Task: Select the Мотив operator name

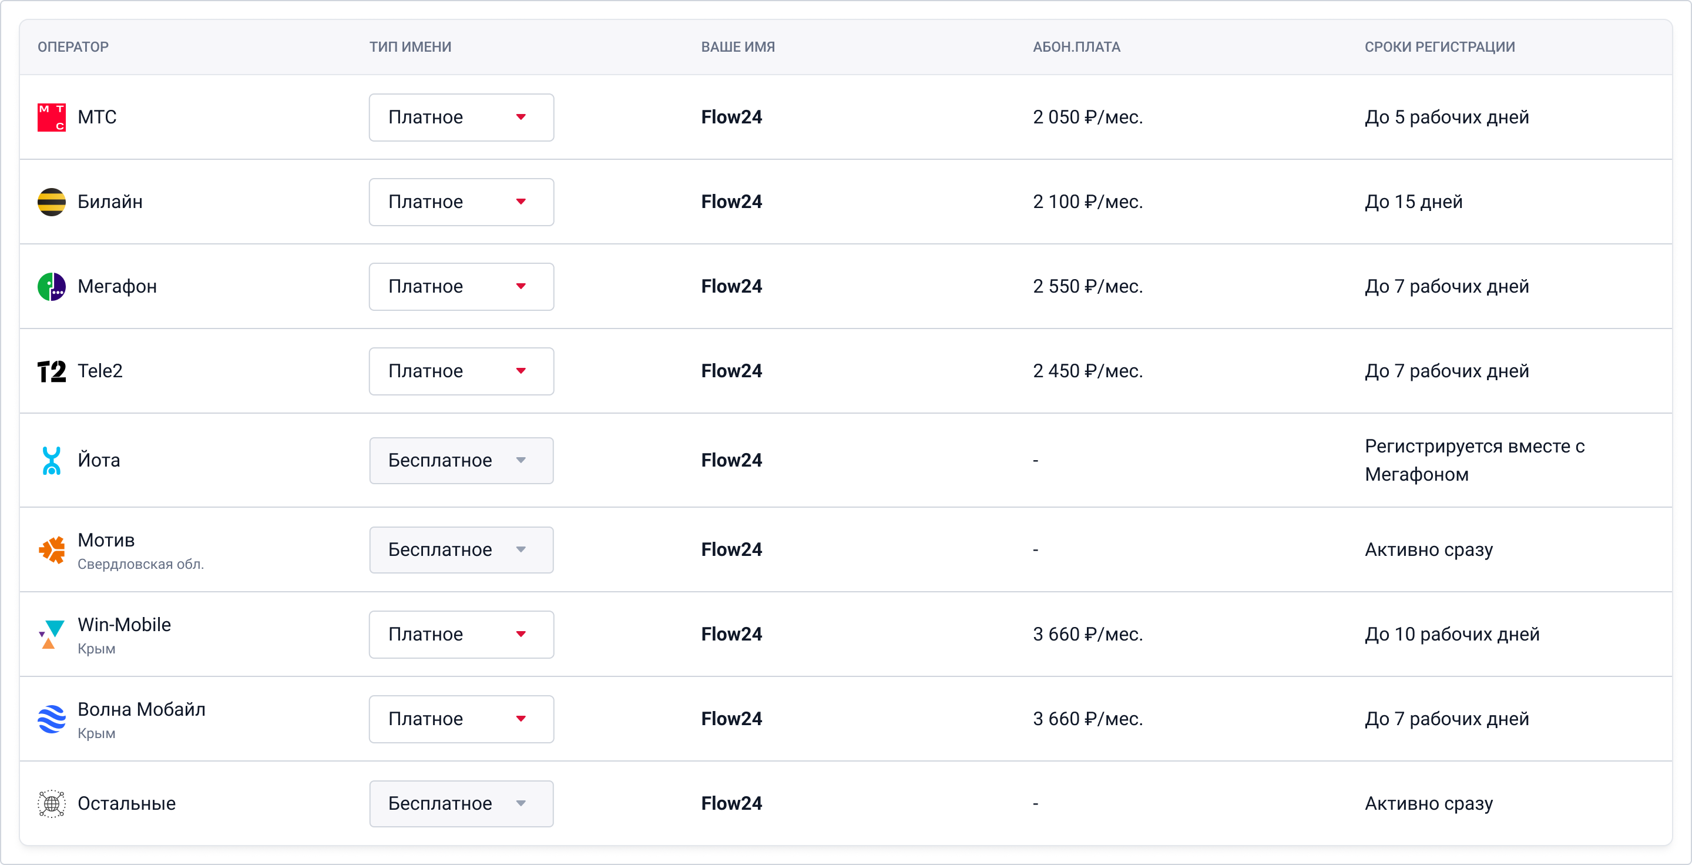Action: point(106,541)
